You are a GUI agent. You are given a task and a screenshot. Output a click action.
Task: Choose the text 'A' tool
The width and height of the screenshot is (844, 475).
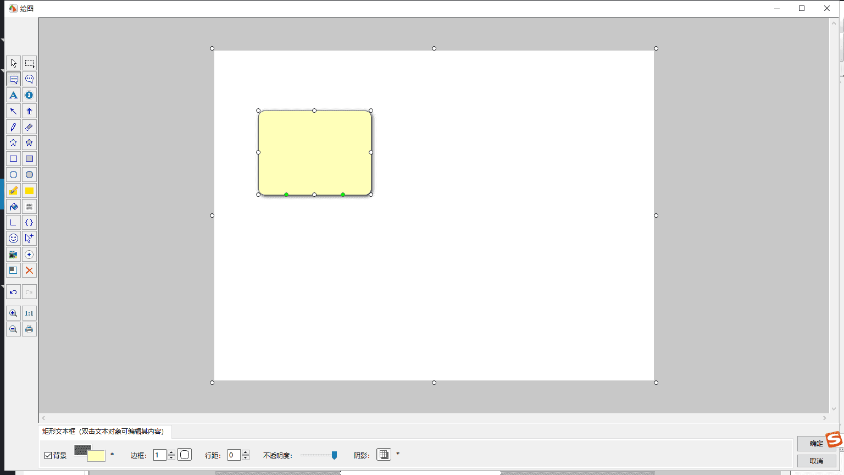point(13,95)
